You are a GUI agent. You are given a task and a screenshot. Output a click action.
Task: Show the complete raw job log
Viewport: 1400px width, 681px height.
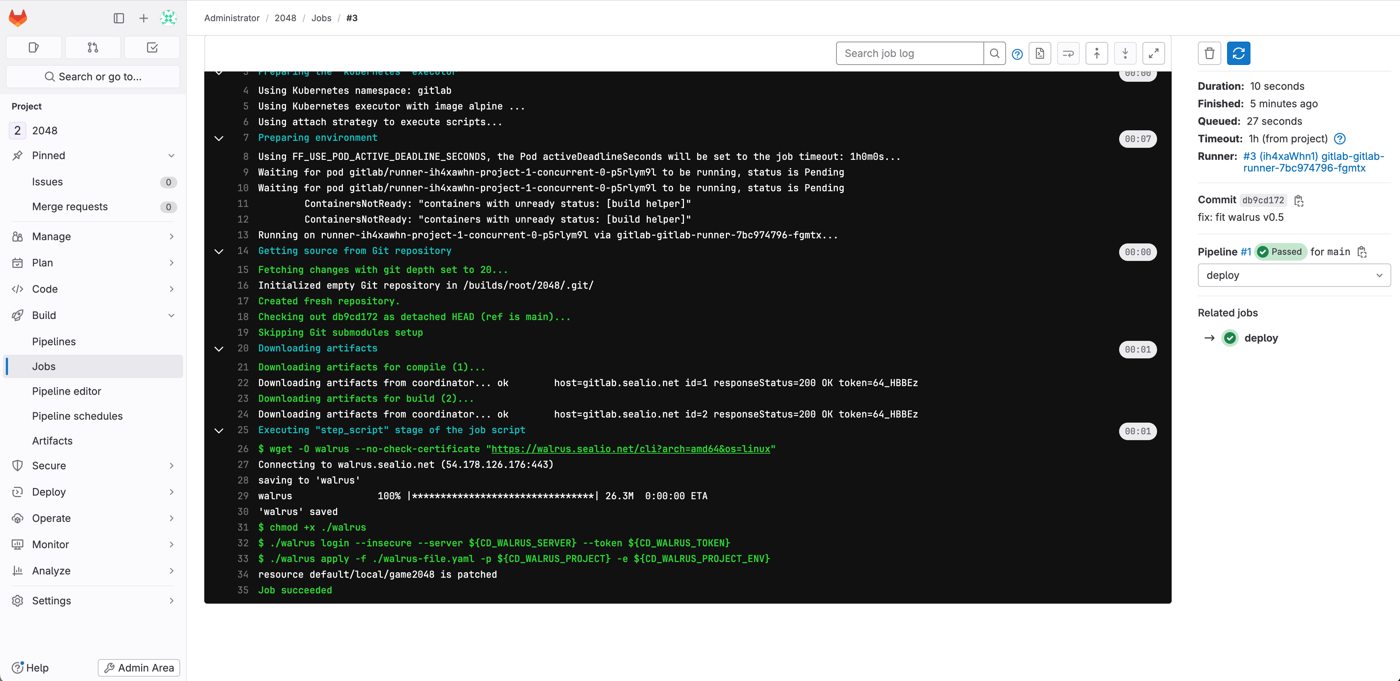[1039, 53]
